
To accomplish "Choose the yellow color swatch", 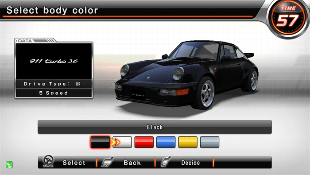I will (188, 142).
